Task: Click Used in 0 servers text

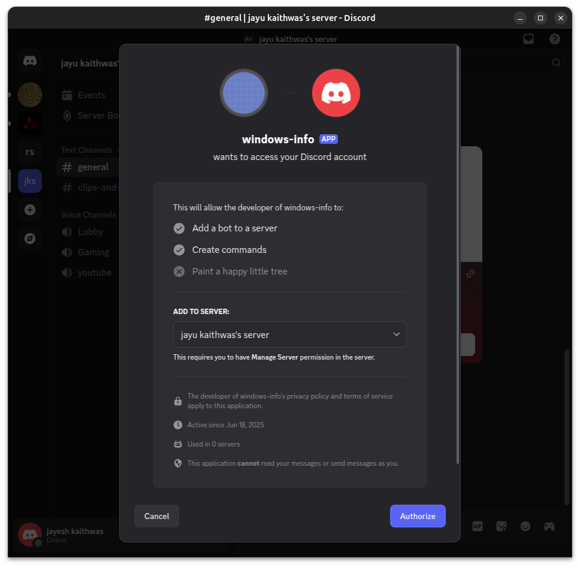Action: click(213, 444)
